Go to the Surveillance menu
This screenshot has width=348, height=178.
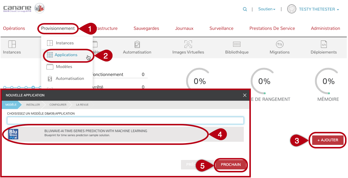pos(221,28)
